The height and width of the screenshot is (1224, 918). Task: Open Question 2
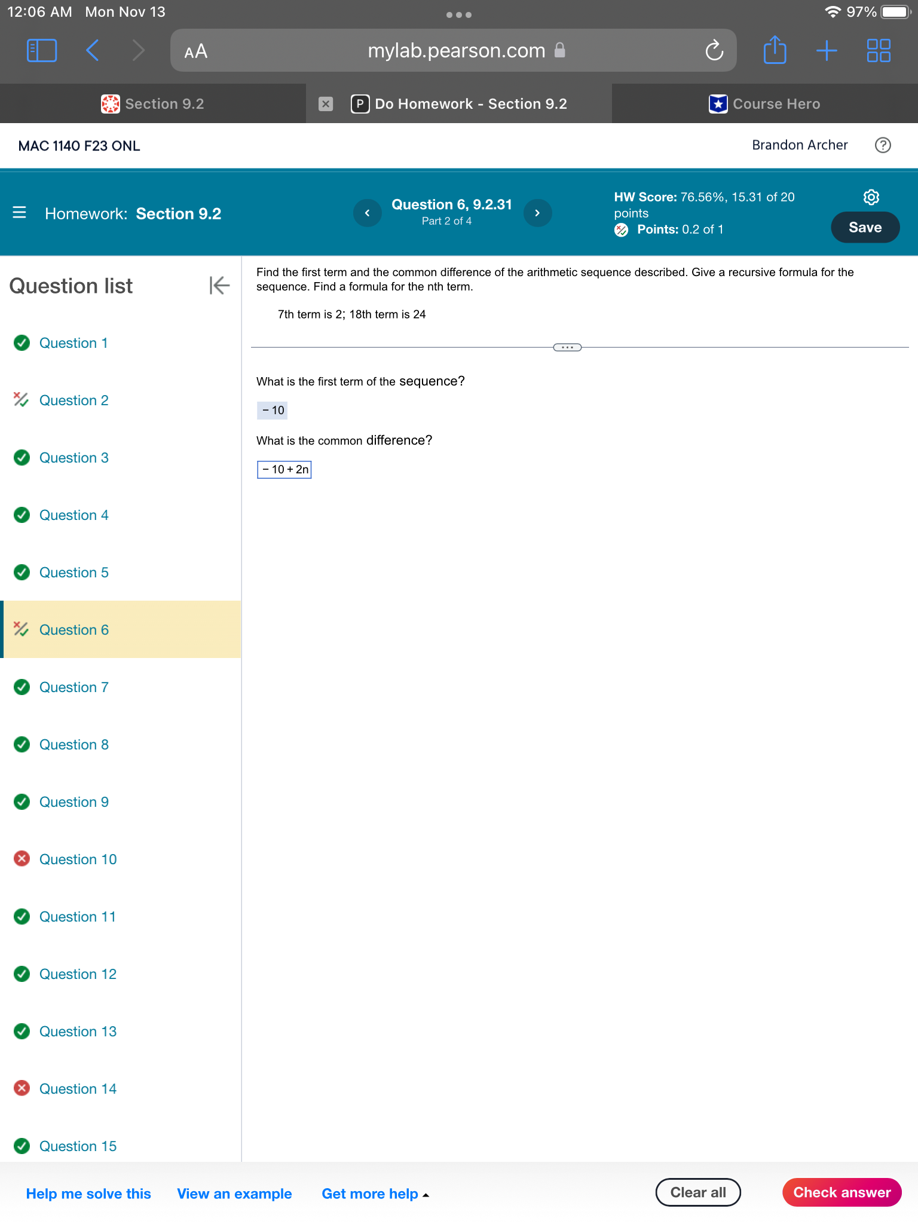(74, 400)
